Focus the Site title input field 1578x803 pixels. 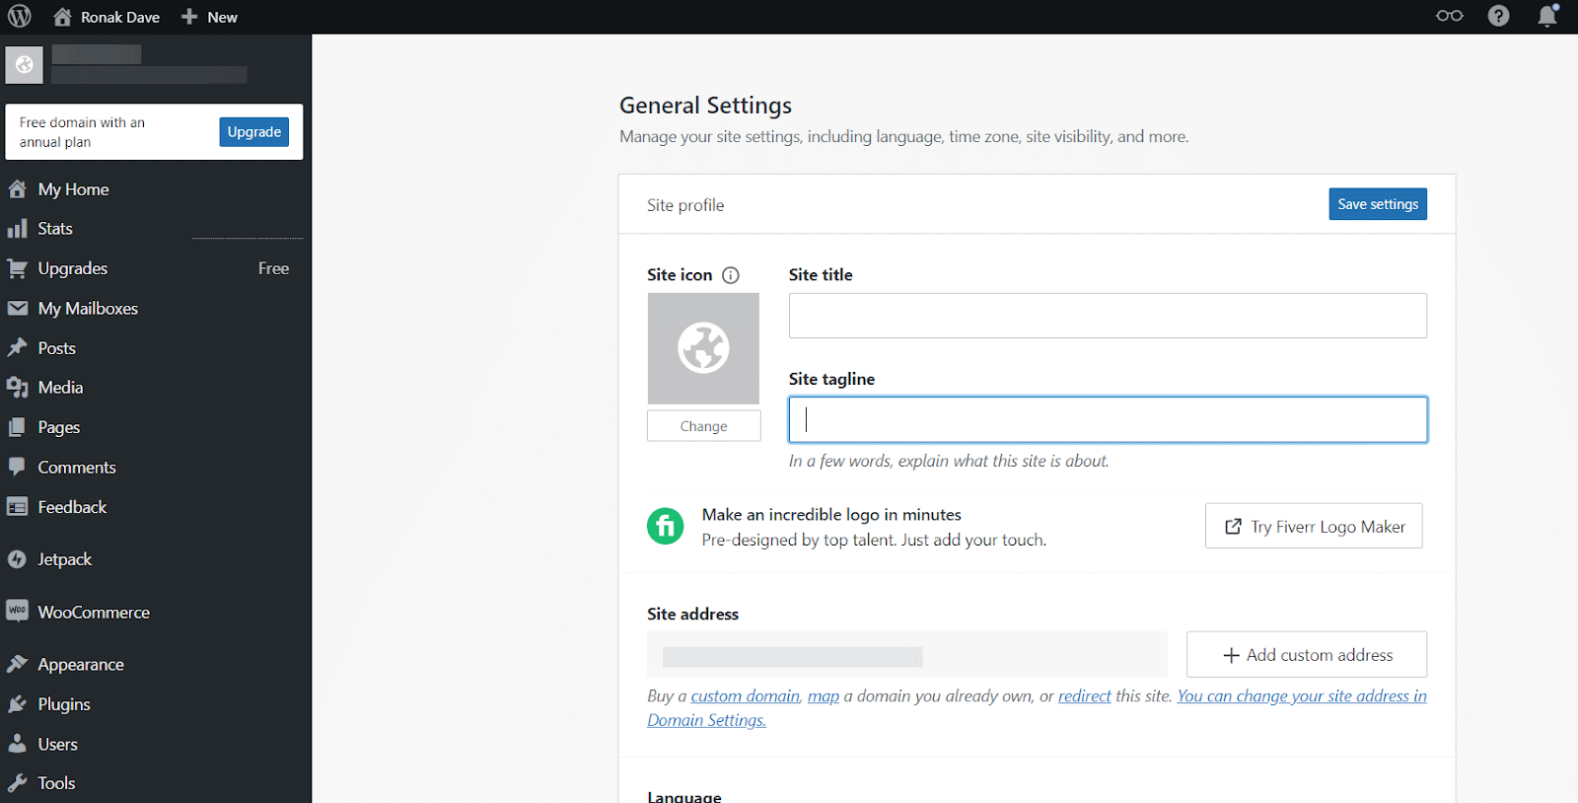(1108, 316)
